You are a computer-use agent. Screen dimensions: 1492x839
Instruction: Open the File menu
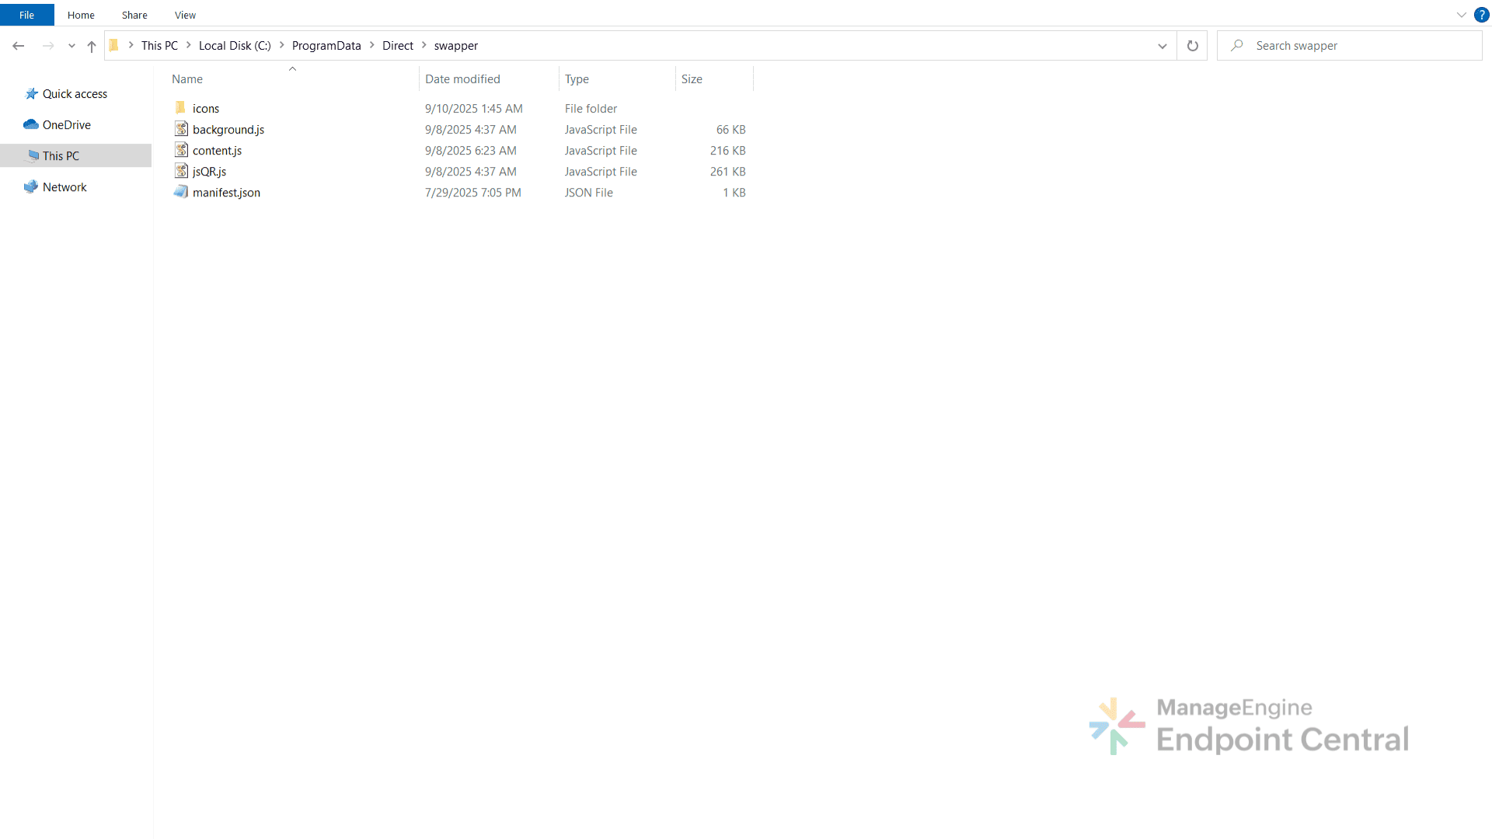26,15
